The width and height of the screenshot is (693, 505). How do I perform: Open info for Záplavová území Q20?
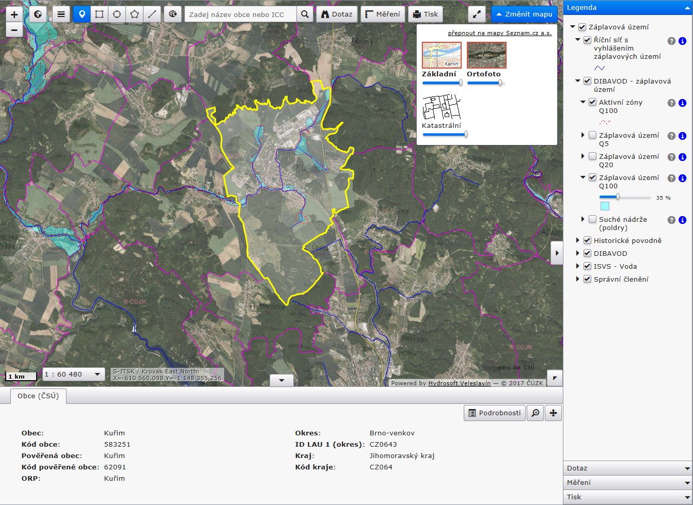point(682,157)
